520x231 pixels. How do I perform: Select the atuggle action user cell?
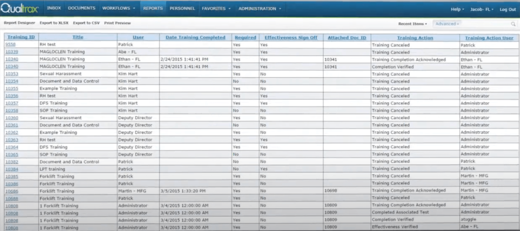click(x=489, y=219)
